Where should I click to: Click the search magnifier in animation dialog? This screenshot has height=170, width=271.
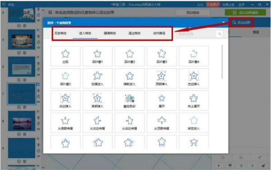[220, 34]
